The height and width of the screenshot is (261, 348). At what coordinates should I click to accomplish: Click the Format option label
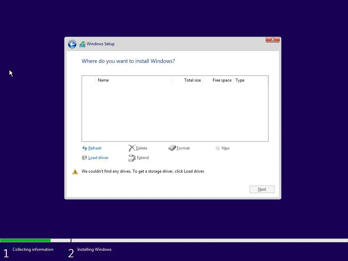coord(183,148)
